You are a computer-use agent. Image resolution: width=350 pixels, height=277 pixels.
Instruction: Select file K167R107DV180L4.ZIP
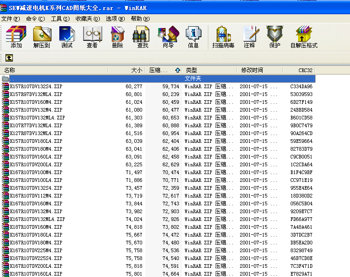coord(36,235)
